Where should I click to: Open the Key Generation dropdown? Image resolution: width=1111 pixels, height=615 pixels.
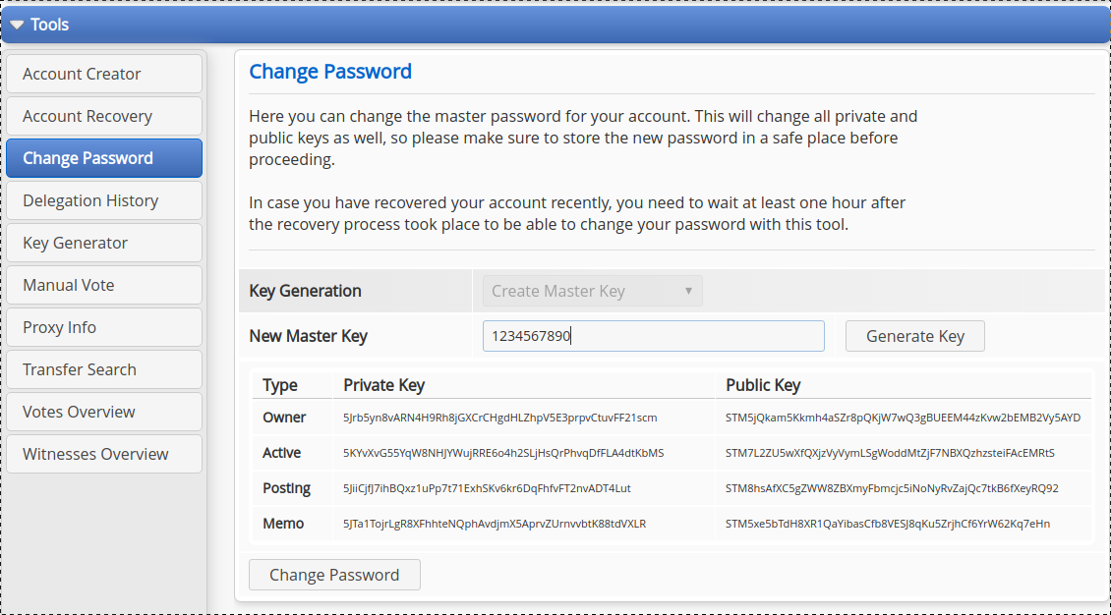[x=592, y=291]
